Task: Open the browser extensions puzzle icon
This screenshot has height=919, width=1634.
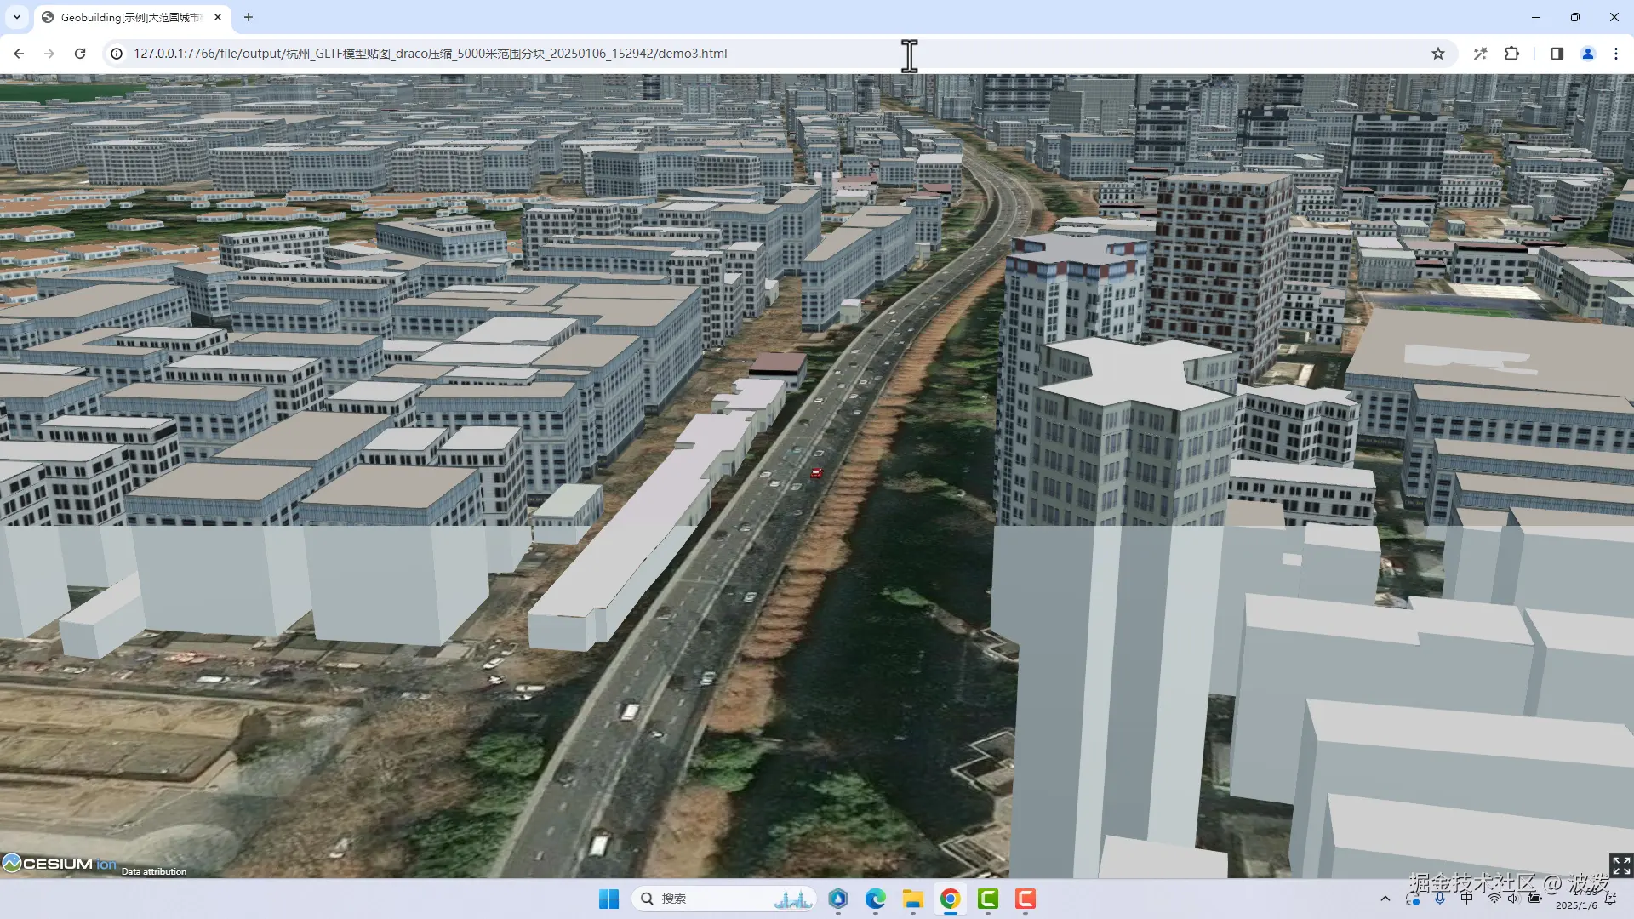Action: tap(1511, 54)
